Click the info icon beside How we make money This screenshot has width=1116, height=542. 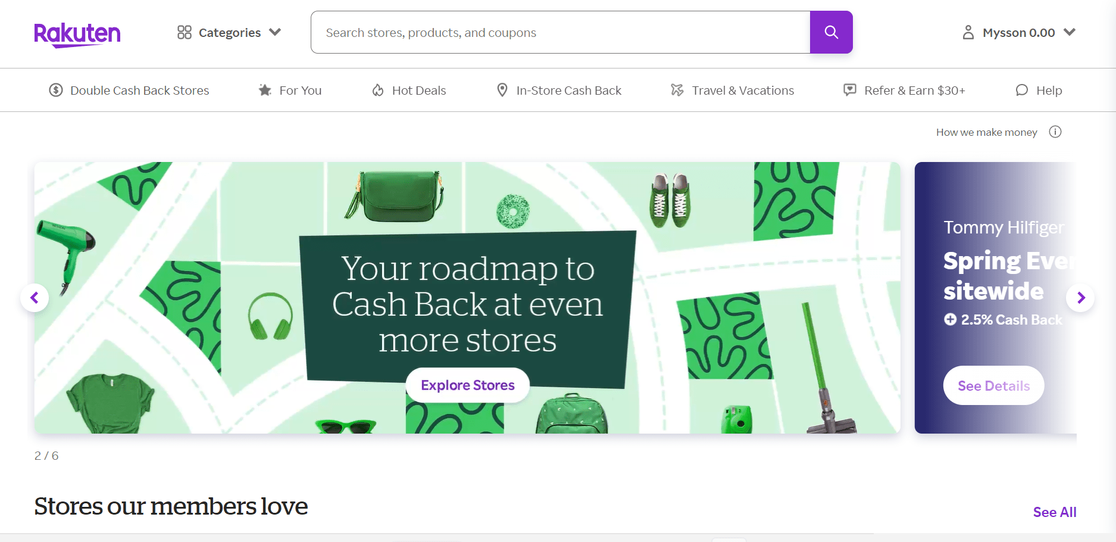pyautogui.click(x=1055, y=132)
